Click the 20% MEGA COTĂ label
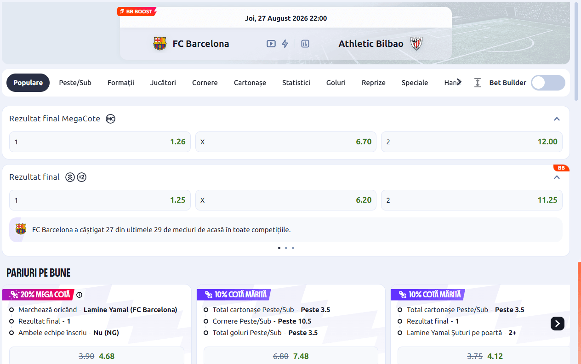 click(x=39, y=295)
